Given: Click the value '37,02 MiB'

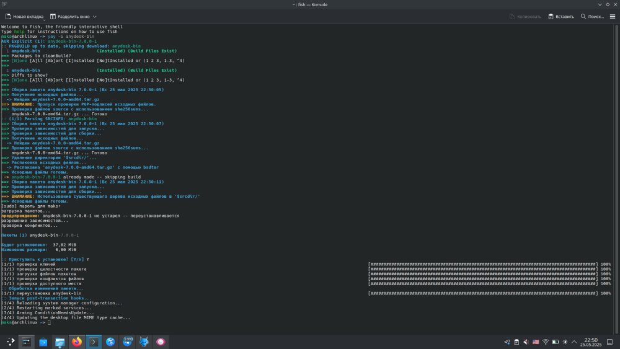Looking at the screenshot, I should coord(64,245).
